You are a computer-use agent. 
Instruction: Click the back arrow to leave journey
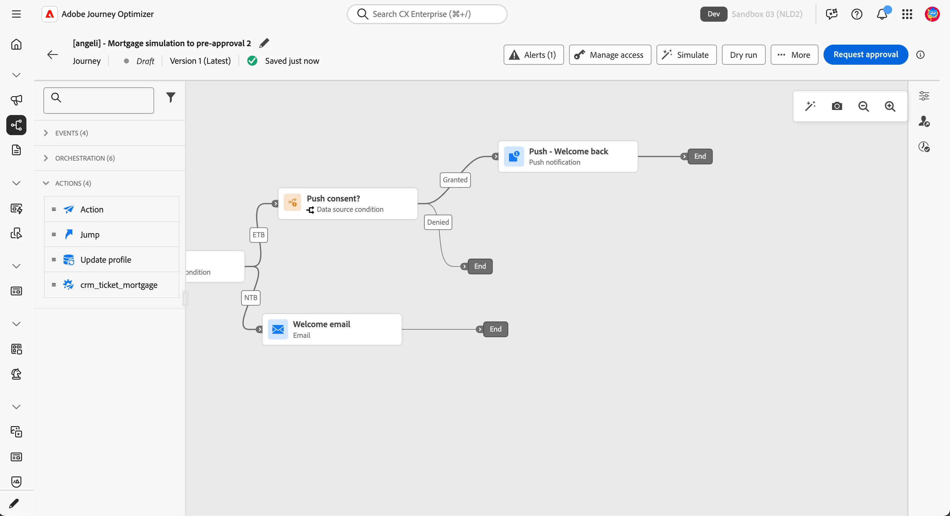(x=53, y=54)
